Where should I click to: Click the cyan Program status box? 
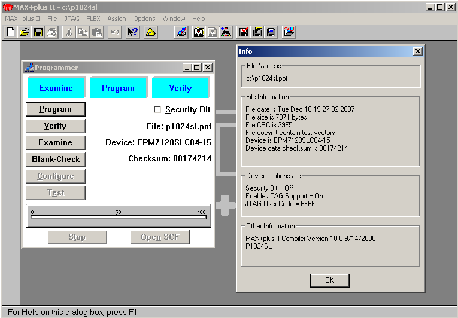(118, 88)
